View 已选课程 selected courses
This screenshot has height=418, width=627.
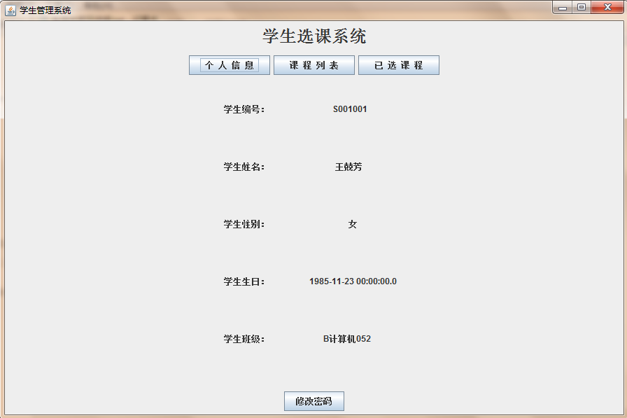click(399, 65)
